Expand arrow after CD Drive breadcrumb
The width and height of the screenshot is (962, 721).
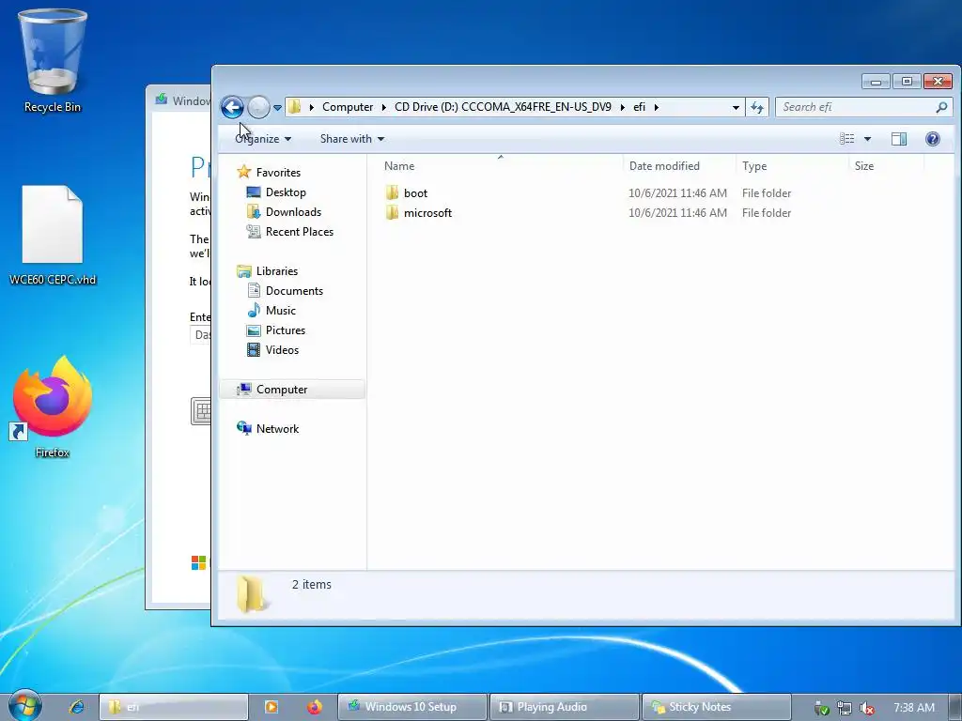coord(623,107)
